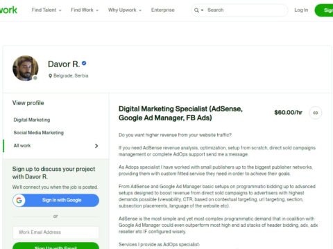Click the Digital Marketing Specialist title
The width and height of the screenshot is (333, 249).
coord(180,113)
